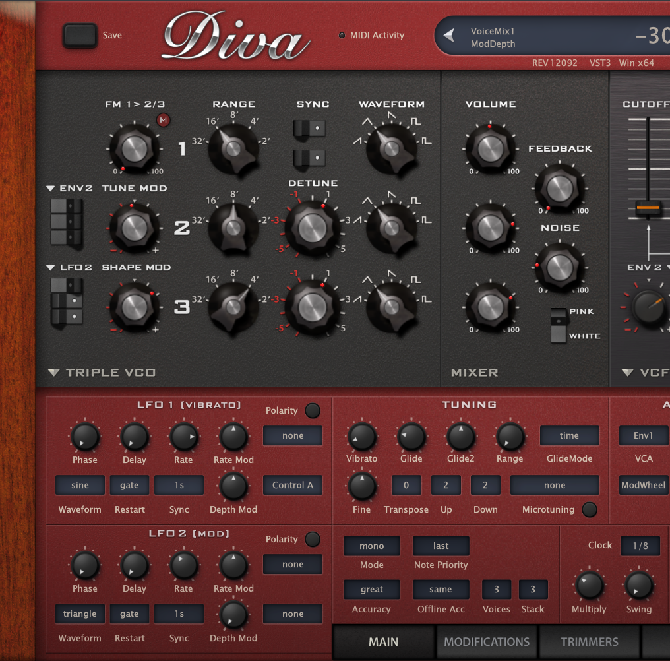This screenshot has width=670, height=661.
Task: Click oscillator 2 Waveform knob
Action: coord(392,228)
